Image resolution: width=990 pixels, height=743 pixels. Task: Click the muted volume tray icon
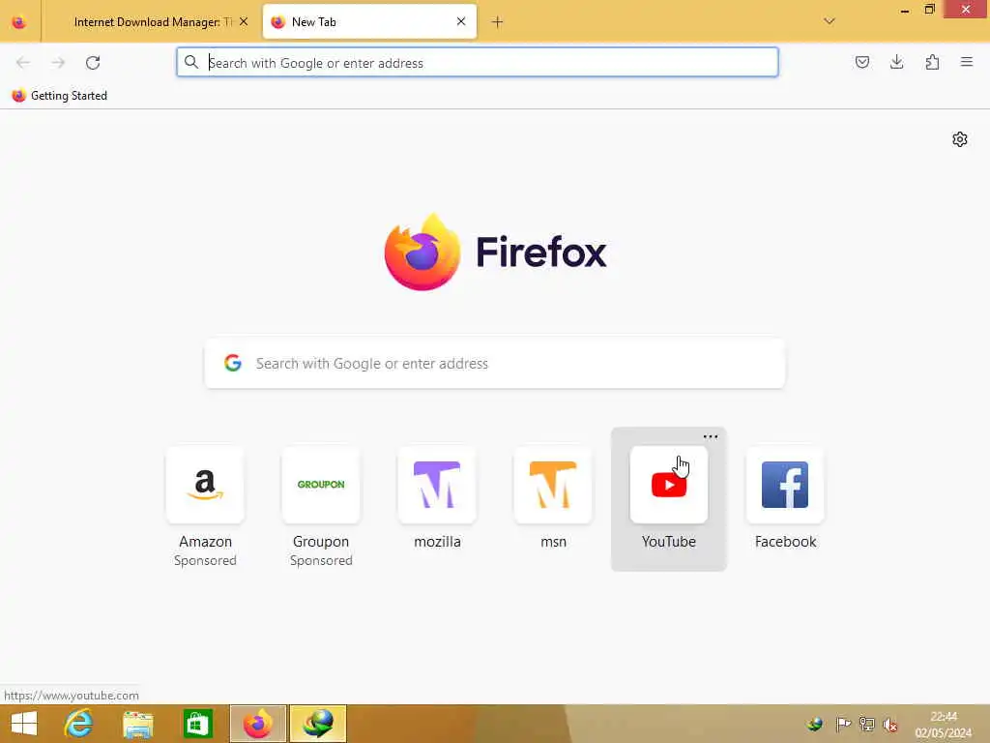point(890,725)
